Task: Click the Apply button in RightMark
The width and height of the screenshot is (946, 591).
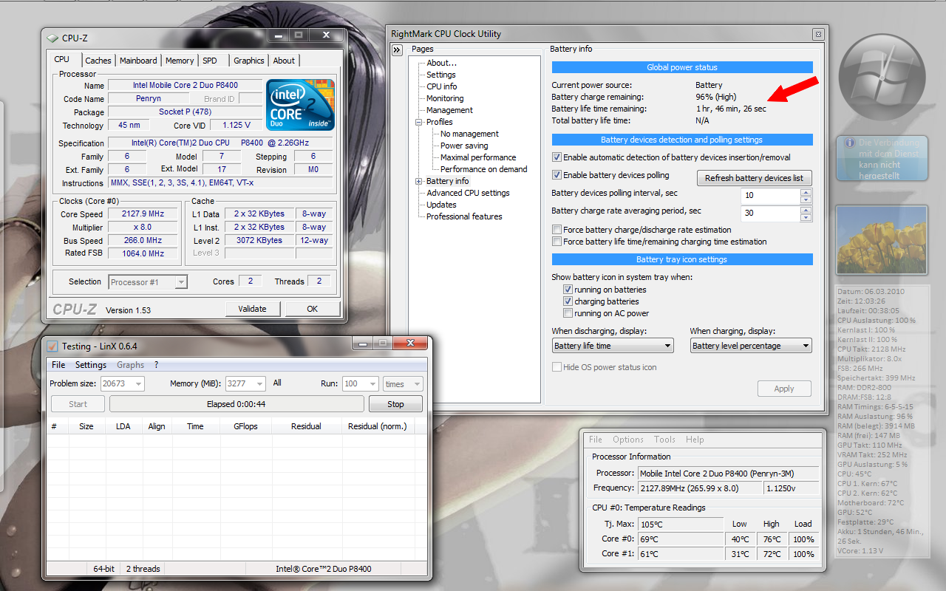Action: click(x=784, y=389)
